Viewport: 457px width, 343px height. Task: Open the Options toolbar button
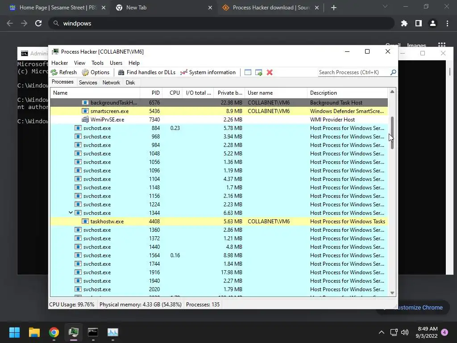point(96,72)
